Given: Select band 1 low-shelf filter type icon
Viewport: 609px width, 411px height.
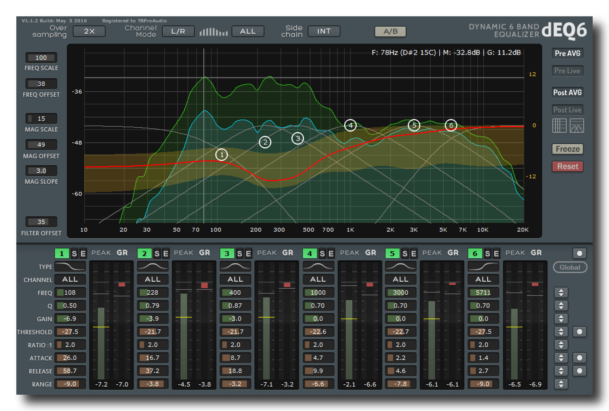Looking at the screenshot, I should coord(70,267).
